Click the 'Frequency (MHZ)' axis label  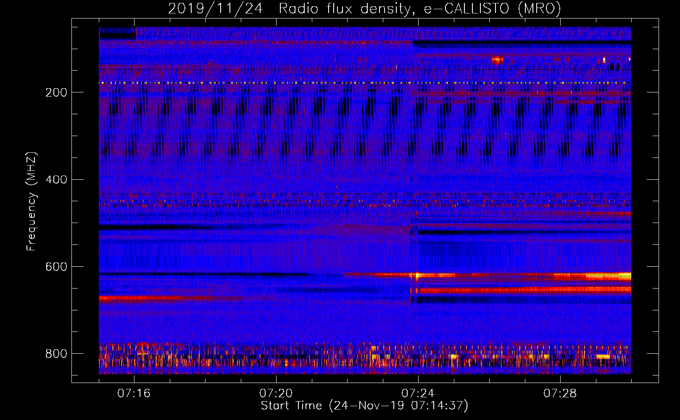pos(32,202)
